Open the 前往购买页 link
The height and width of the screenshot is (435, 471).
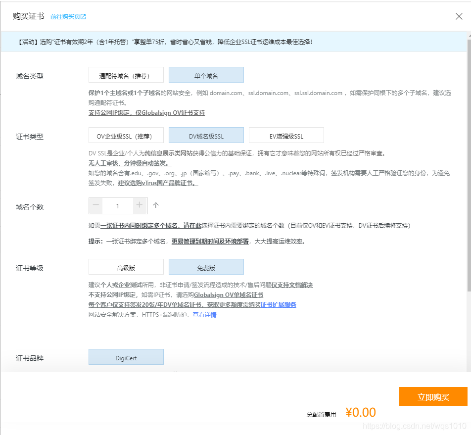[66, 15]
